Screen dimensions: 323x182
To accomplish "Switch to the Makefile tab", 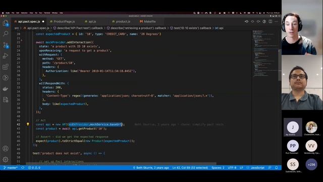I will pyautogui.click(x=149, y=21).
